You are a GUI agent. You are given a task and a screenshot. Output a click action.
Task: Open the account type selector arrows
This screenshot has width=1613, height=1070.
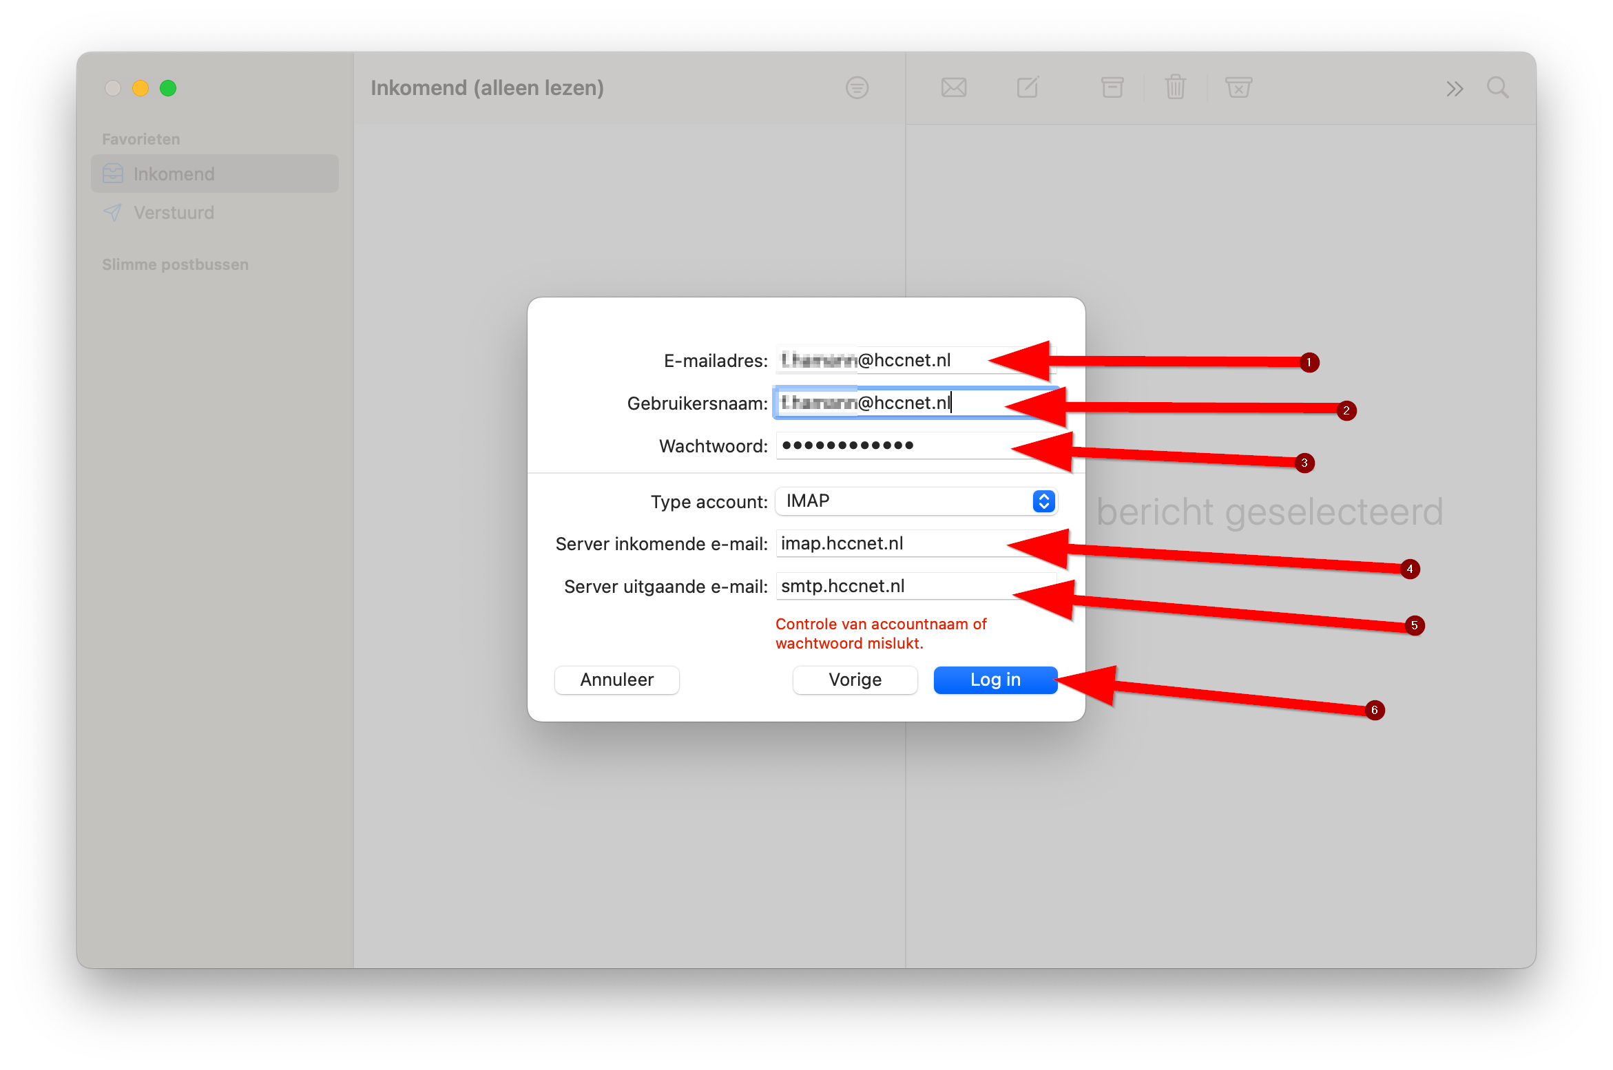coord(1043,501)
